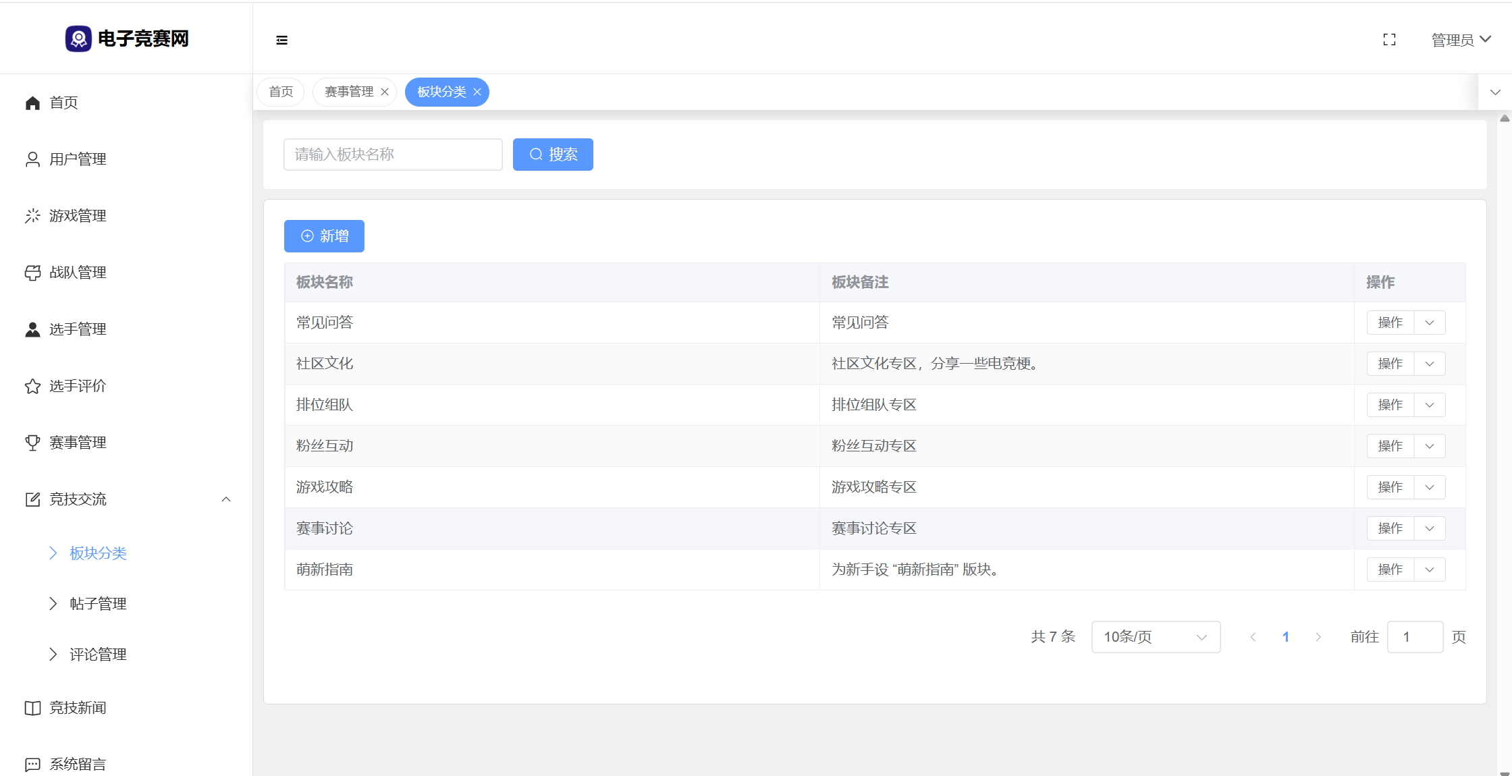Screen dimensions: 1512x776
Task: Collapse the 竞技交流 submenu
Action: (226, 499)
